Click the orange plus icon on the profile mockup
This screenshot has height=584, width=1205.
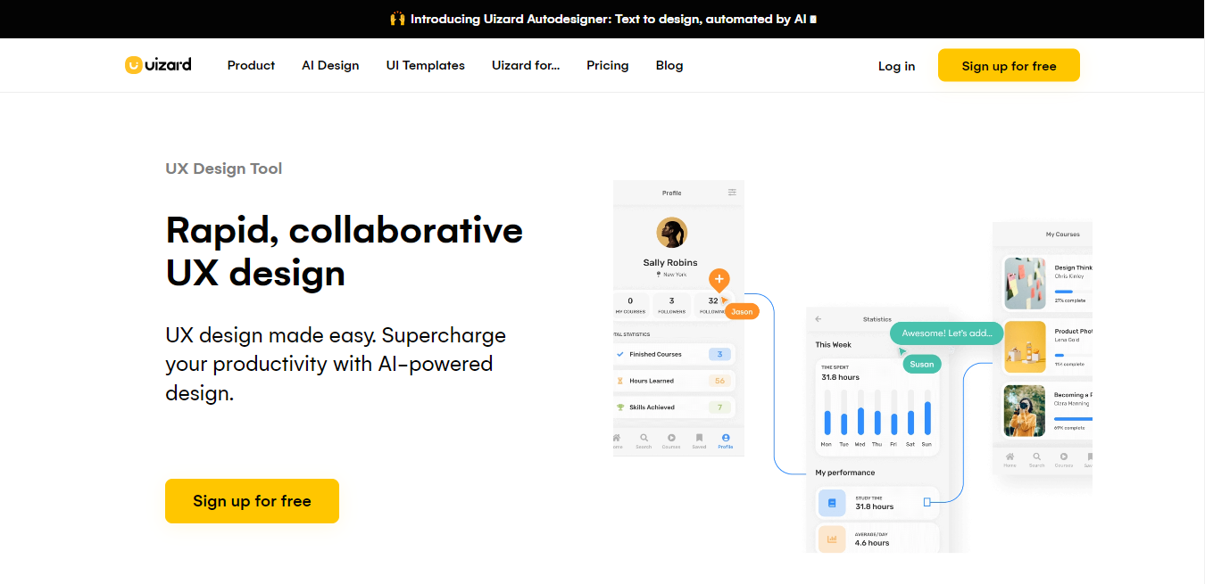(719, 278)
